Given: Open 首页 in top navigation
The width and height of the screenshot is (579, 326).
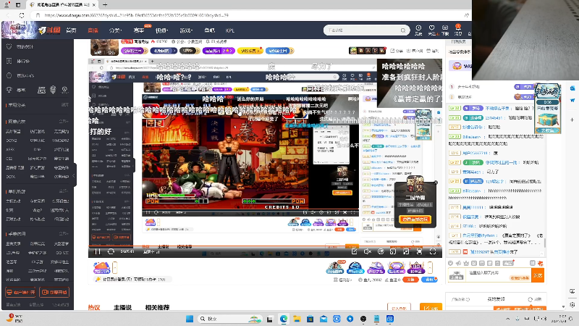Looking at the screenshot, I should point(71,30).
